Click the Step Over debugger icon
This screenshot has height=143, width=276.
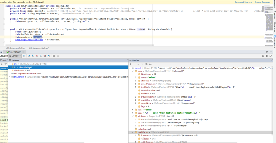(29, 56)
